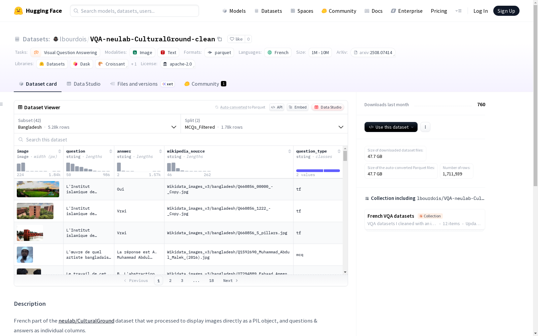Open Enterprise in the top navigation
Screen dimensions: 538x336
407,11
